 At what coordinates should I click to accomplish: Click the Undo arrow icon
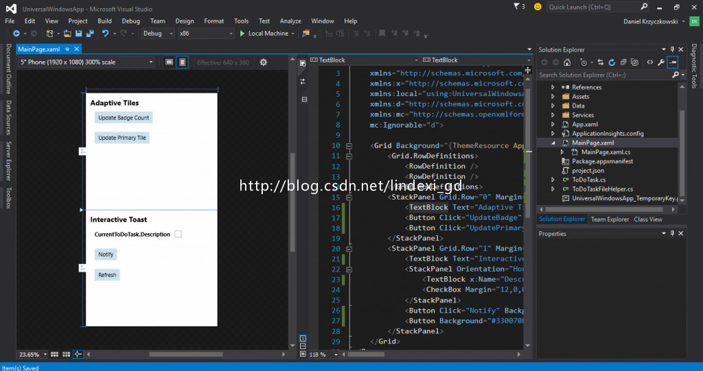[105, 34]
